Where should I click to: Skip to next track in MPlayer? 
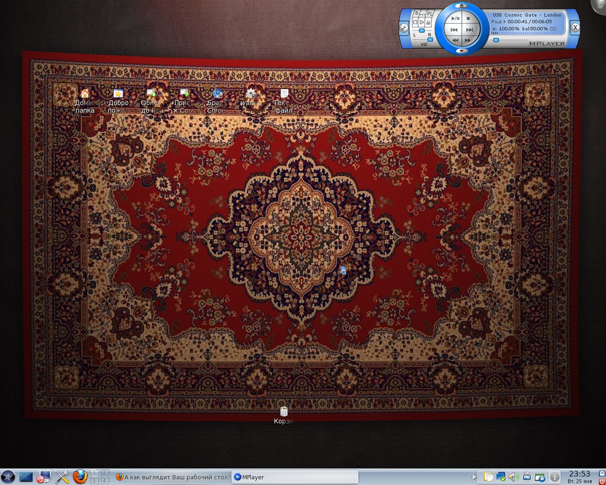[x=469, y=30]
